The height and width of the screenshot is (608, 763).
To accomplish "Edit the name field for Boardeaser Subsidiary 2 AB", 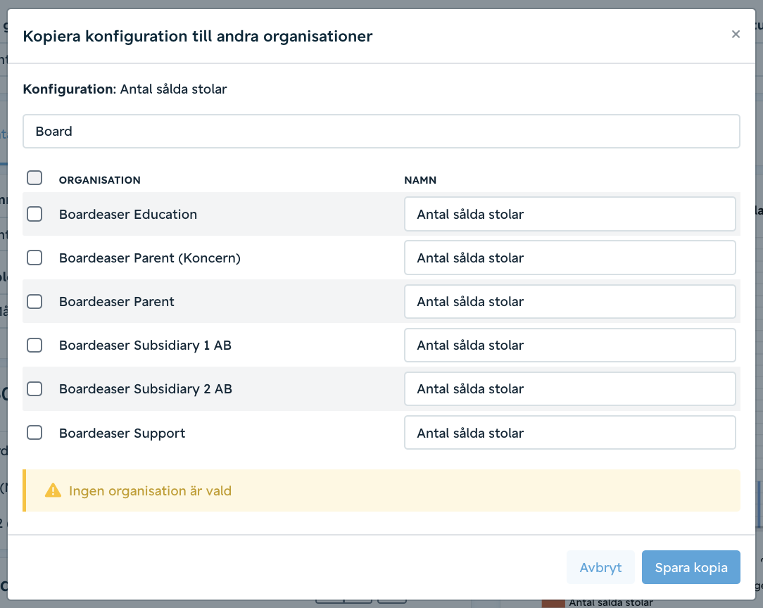I will (x=570, y=389).
